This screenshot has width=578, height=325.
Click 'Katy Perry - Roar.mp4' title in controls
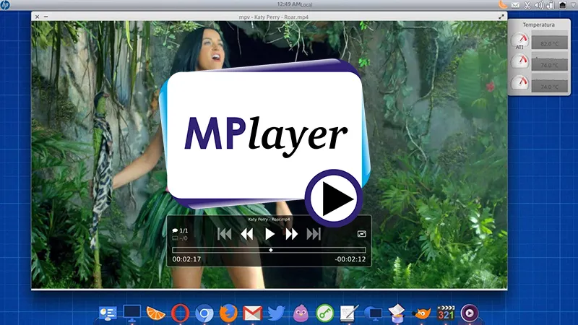click(269, 220)
